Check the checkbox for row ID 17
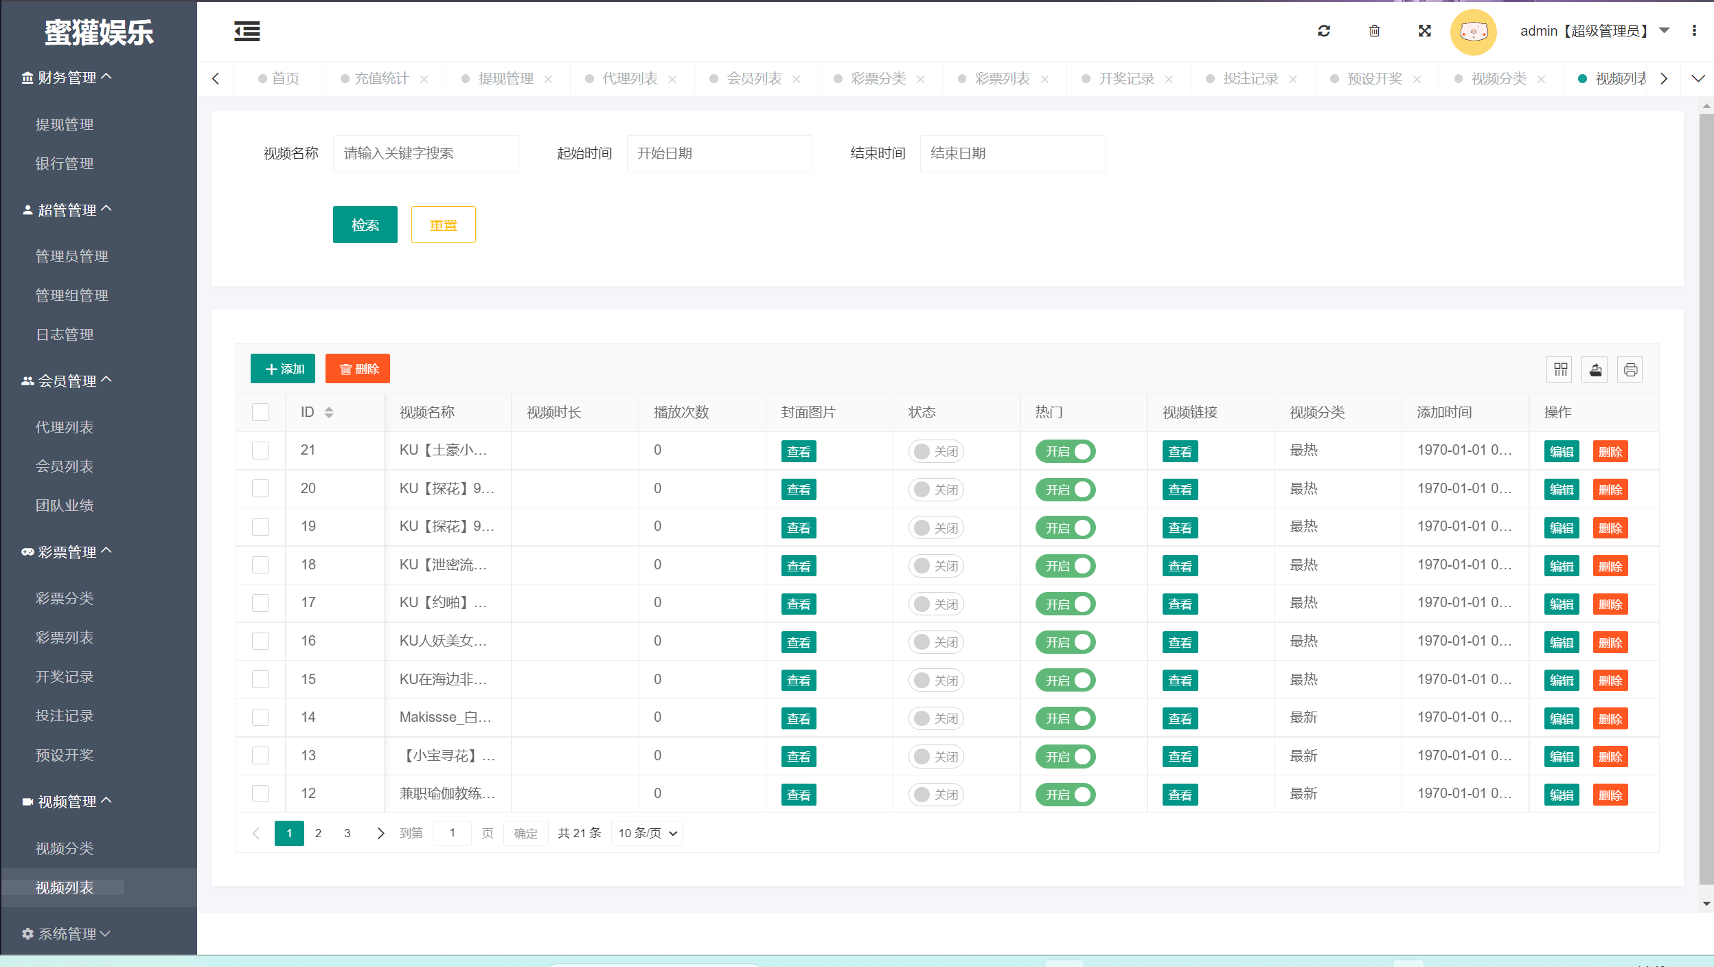The image size is (1714, 967). 260,603
